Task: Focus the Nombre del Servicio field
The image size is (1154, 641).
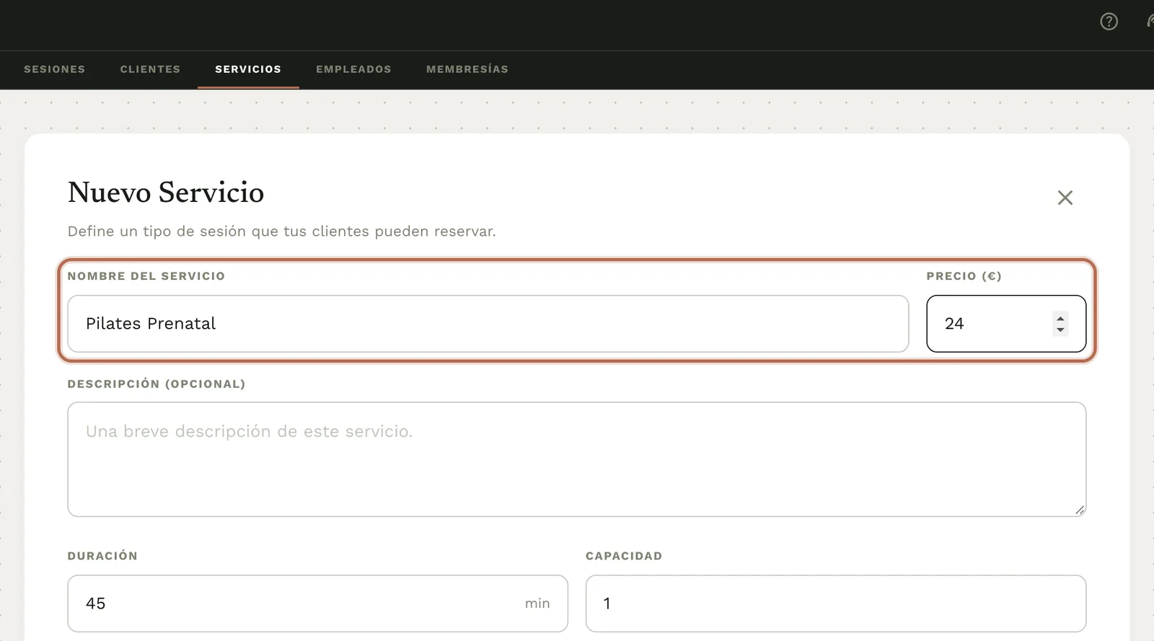Action: 488,324
